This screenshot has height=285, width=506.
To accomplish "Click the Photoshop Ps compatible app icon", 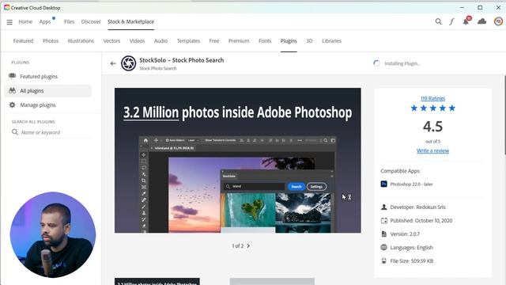I will 383,184.
